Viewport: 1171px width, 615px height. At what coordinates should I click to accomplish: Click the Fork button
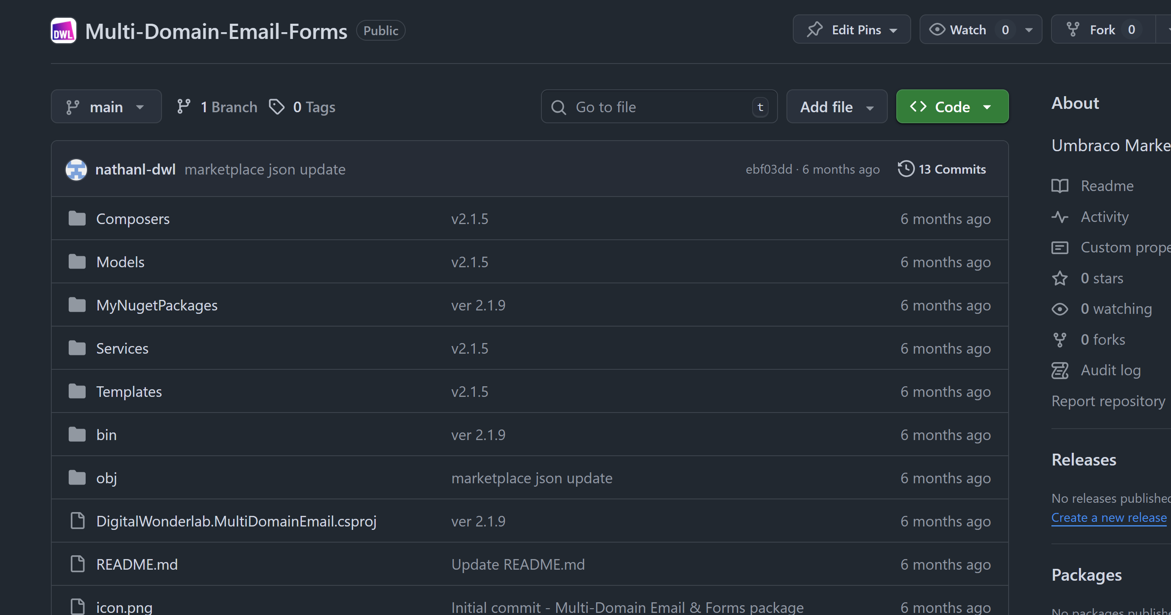[x=1102, y=30]
